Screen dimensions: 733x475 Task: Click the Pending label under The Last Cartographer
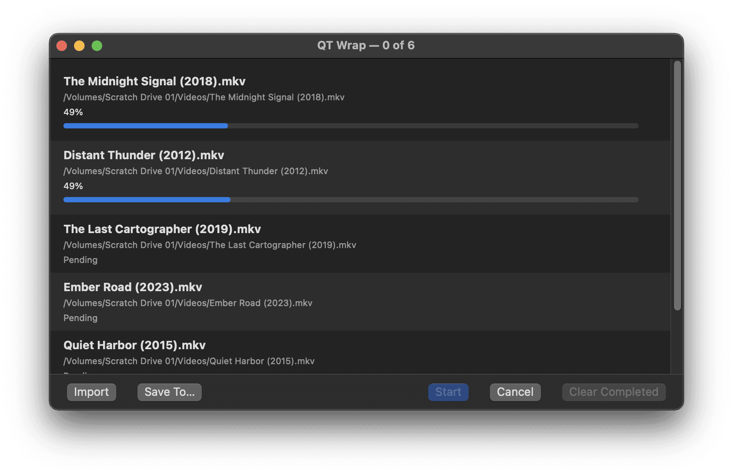pyautogui.click(x=80, y=259)
